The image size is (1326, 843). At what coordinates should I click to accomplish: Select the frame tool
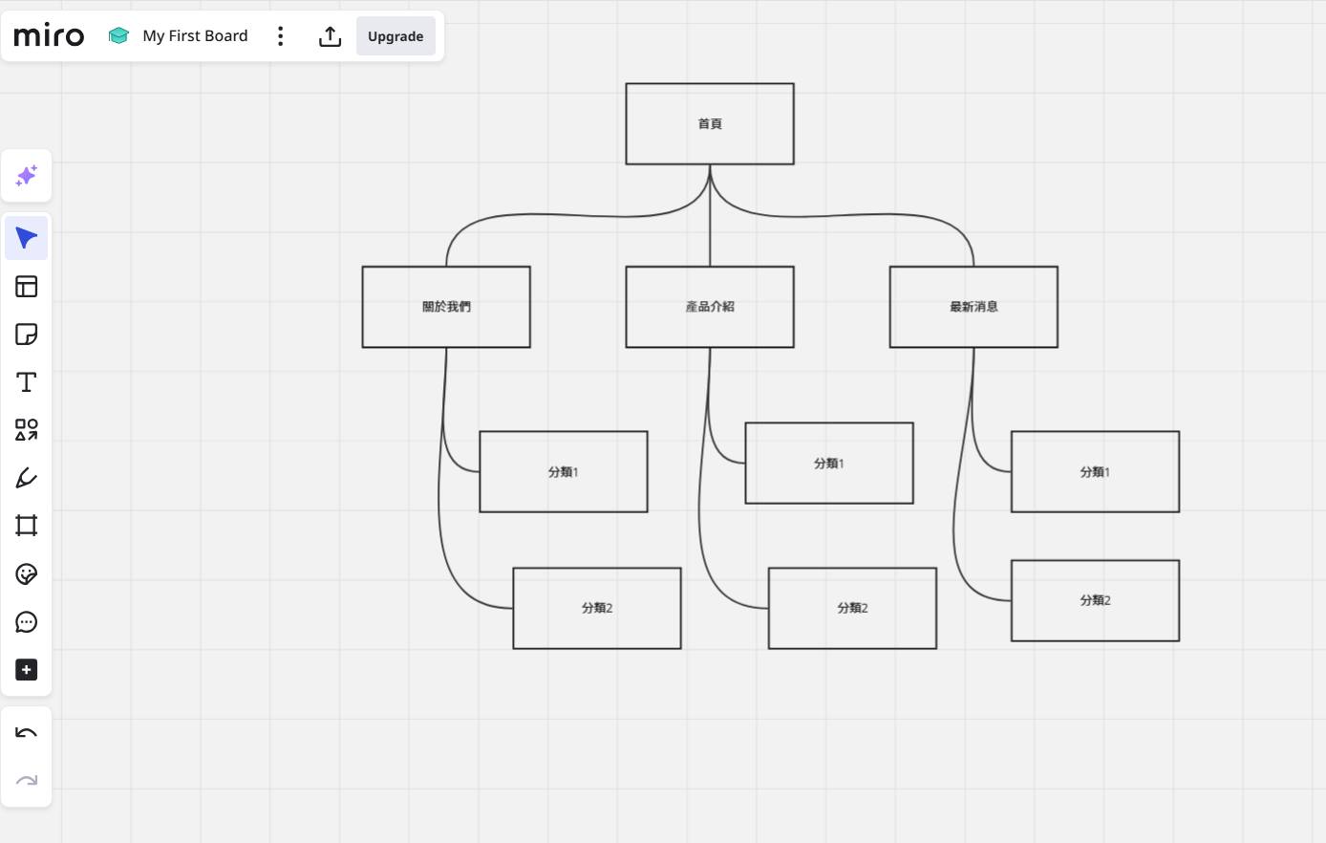pos(27,526)
